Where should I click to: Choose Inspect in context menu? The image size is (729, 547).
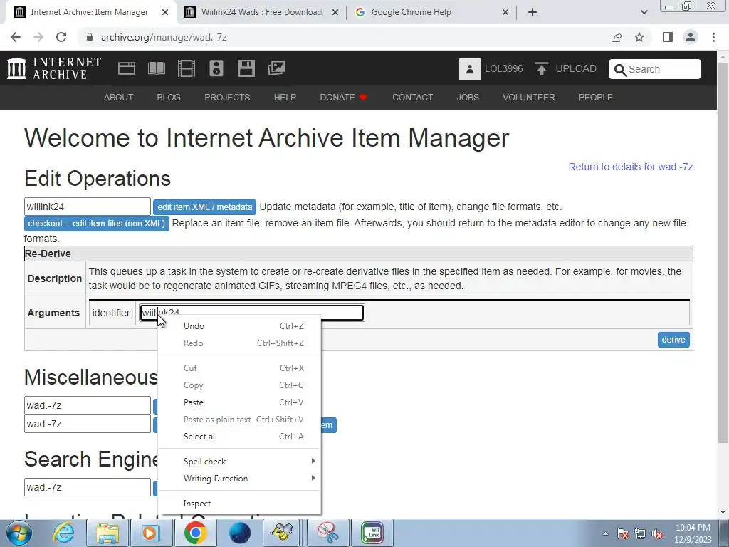239,504
